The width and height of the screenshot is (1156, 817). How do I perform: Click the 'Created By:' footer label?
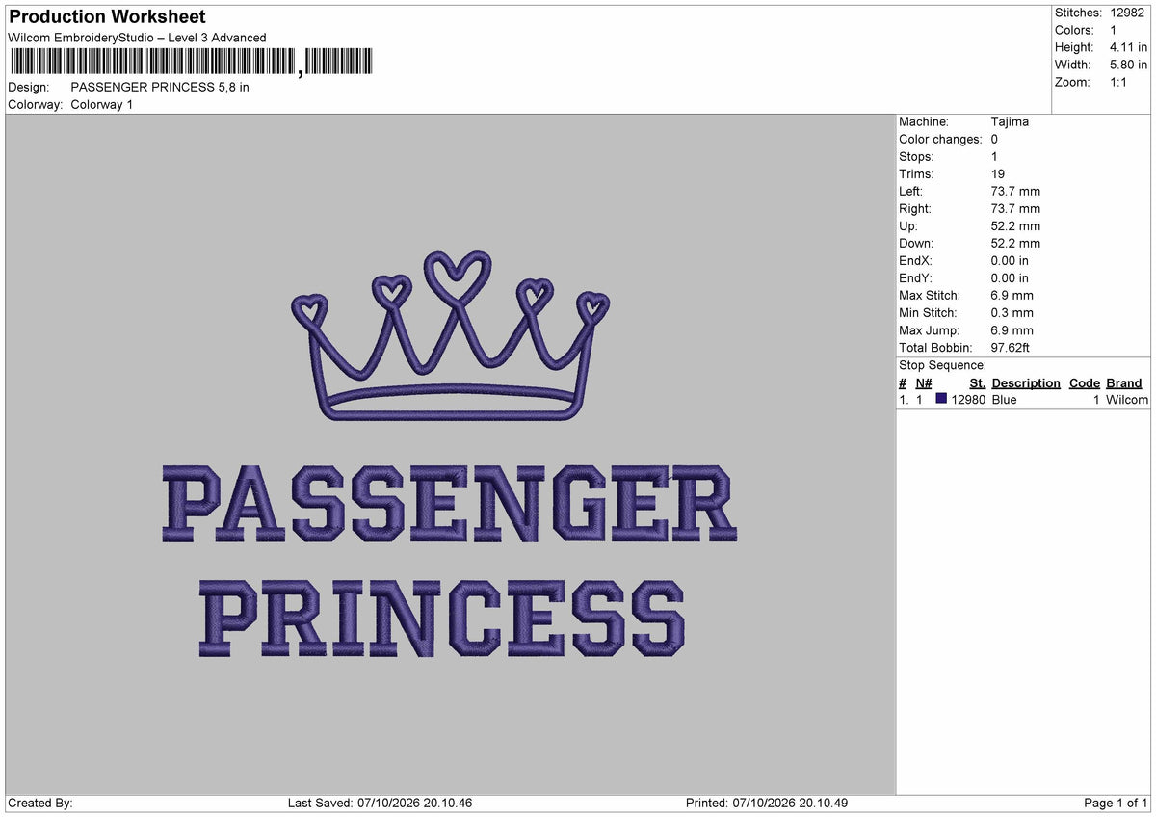coord(40,803)
